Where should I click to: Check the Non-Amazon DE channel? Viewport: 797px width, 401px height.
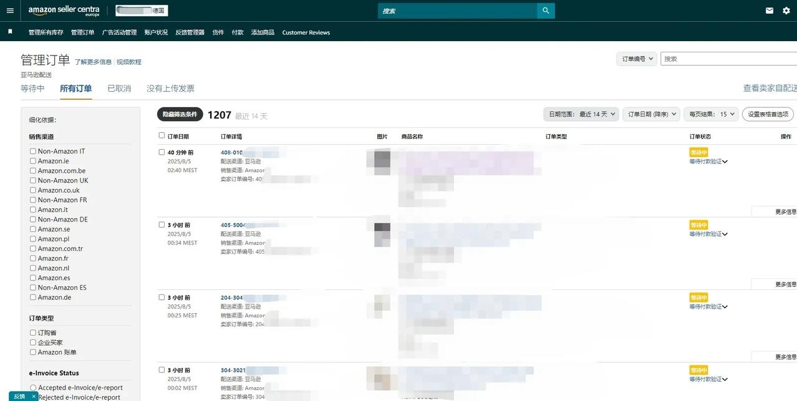point(33,219)
